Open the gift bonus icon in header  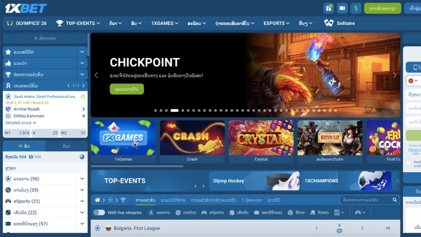328,8
